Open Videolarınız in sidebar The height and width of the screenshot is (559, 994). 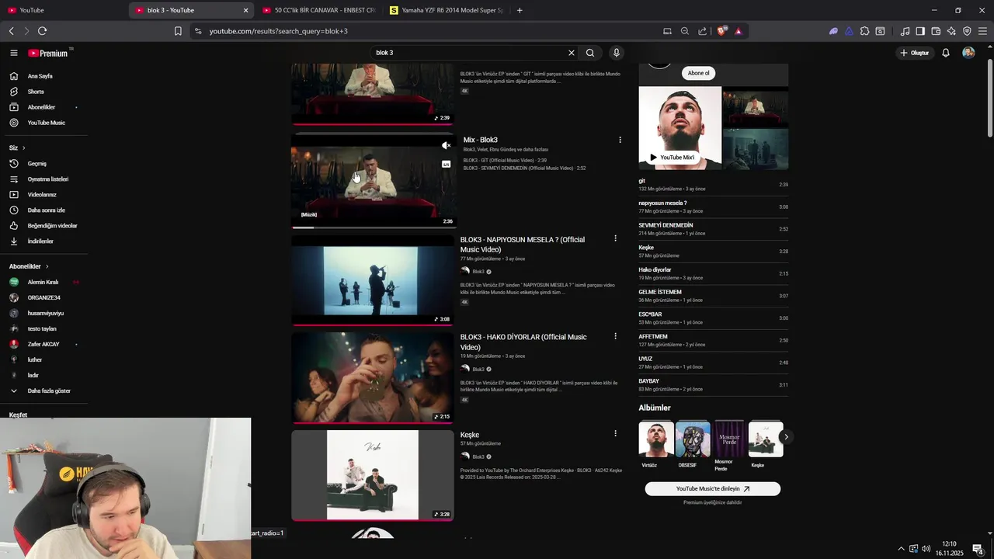pos(42,195)
